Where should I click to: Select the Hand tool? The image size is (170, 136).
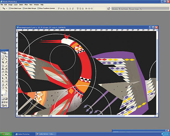3,87
